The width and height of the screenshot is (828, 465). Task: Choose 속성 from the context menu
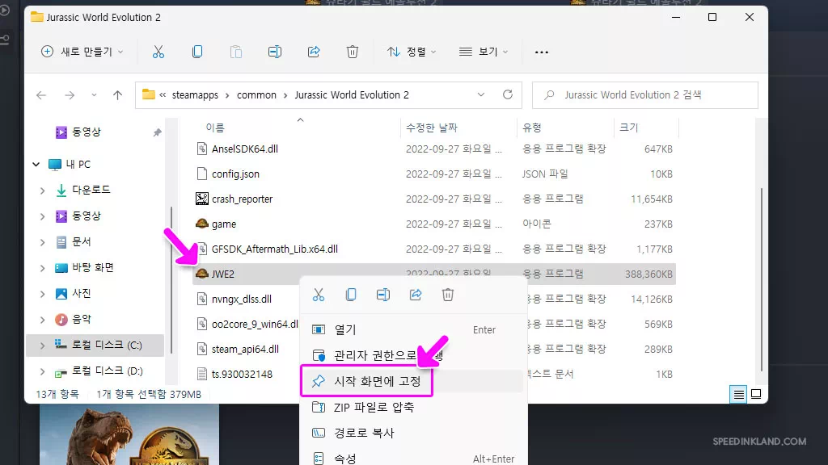pos(413,459)
